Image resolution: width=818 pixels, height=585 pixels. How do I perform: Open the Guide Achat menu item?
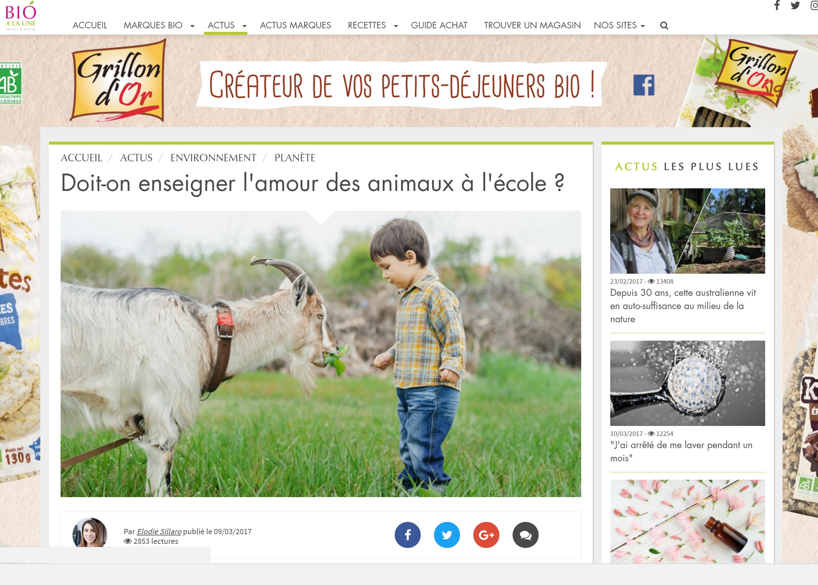(x=439, y=25)
